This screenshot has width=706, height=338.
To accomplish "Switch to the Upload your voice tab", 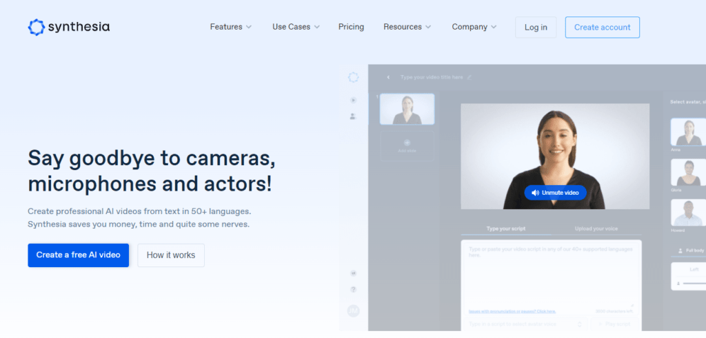I will [x=596, y=229].
